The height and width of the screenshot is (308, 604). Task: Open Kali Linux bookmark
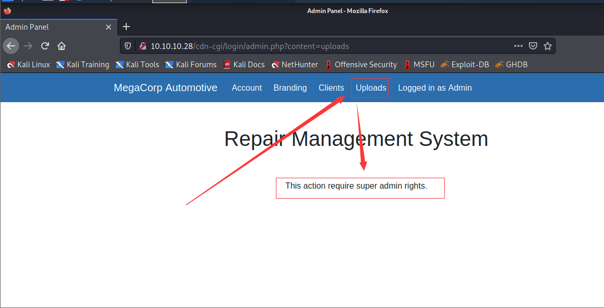(x=29, y=65)
